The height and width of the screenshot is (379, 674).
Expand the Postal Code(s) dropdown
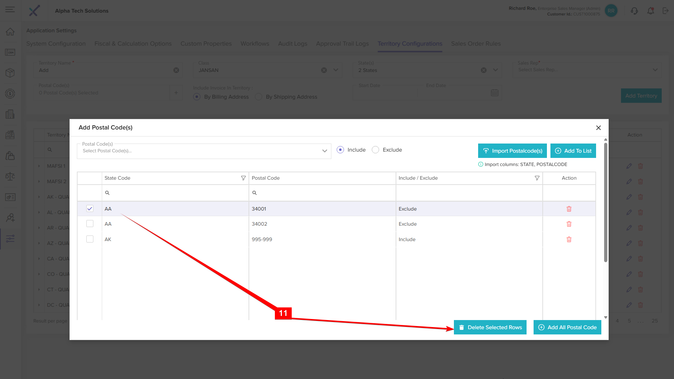324,151
